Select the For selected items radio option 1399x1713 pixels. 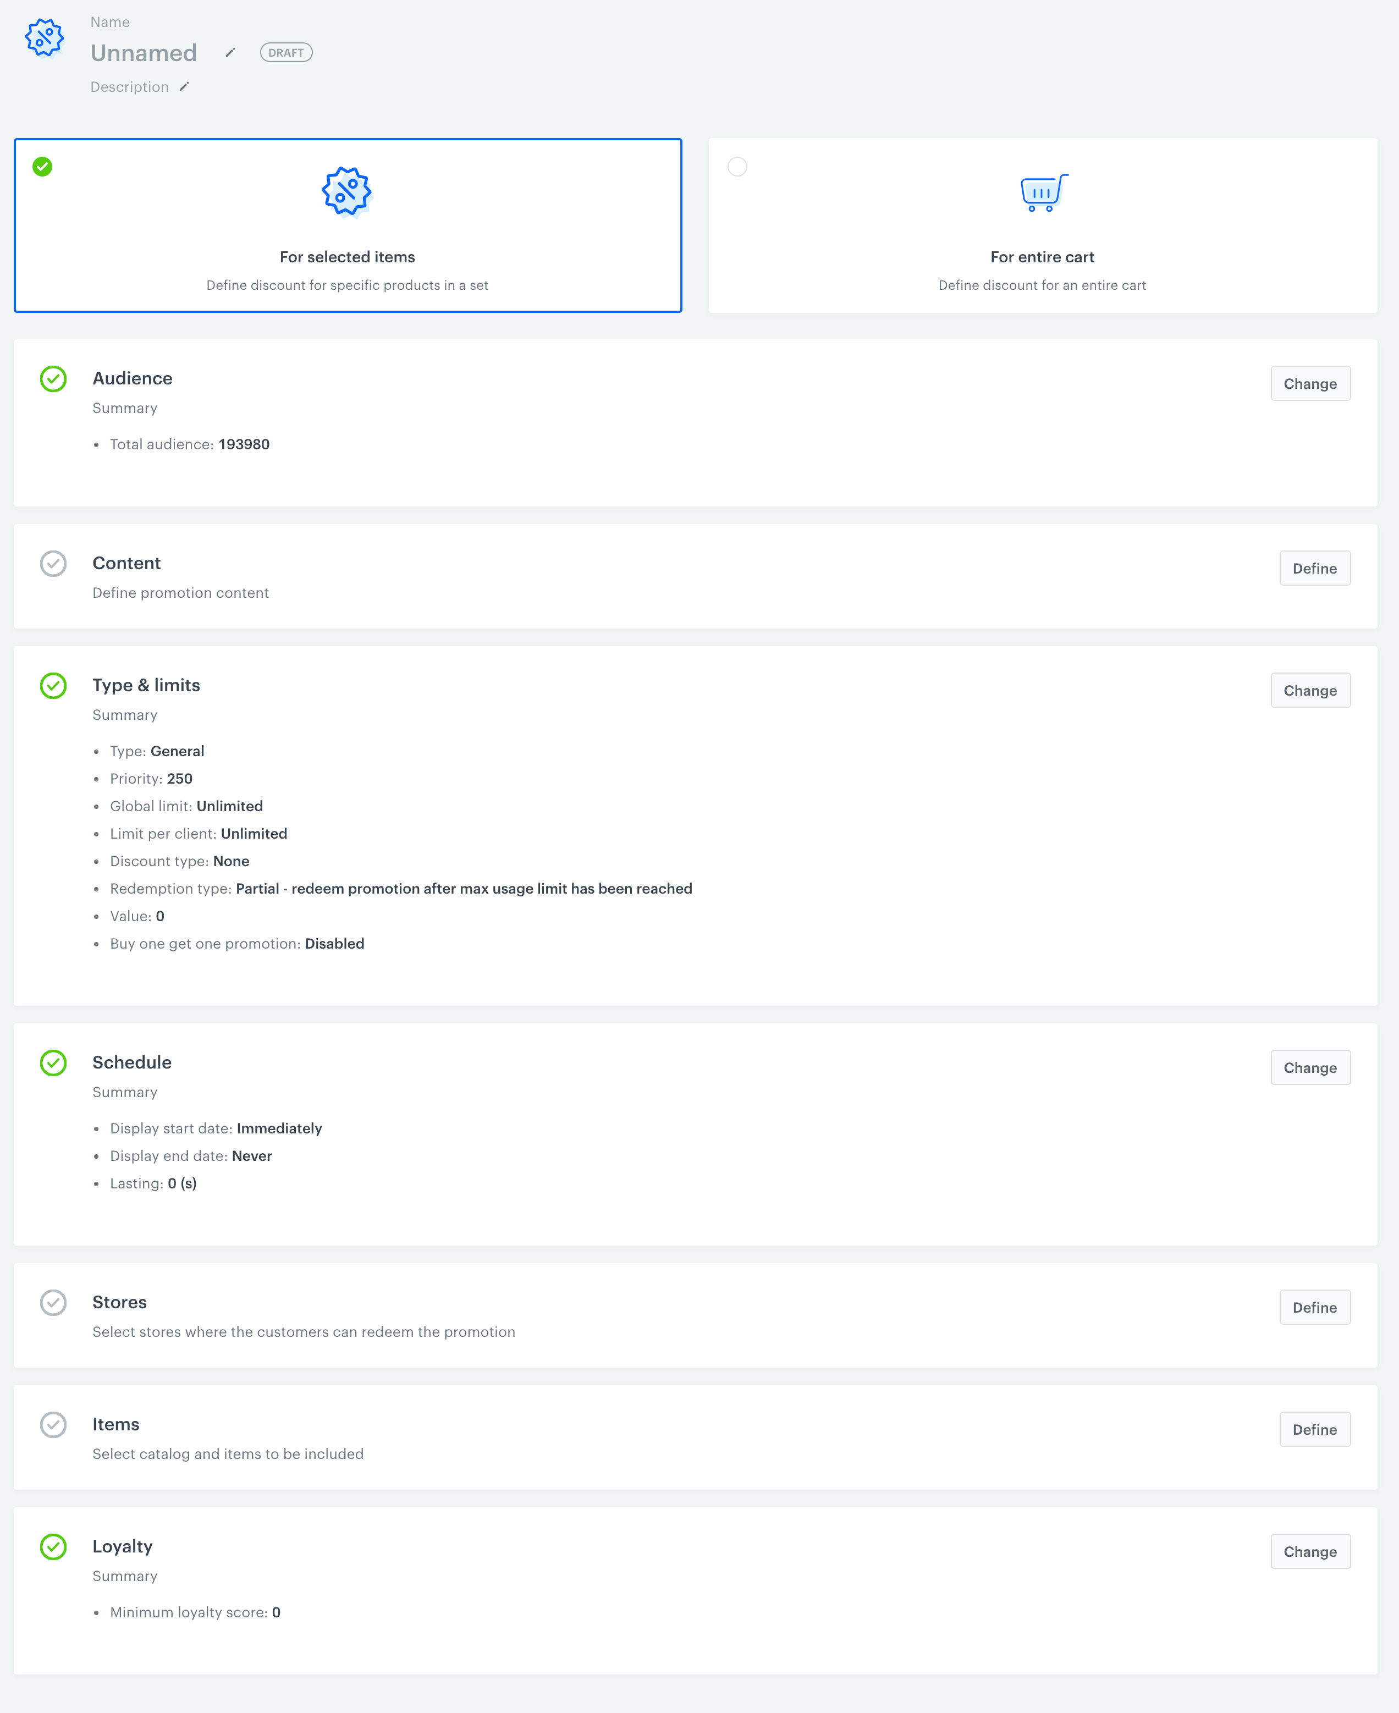click(x=43, y=167)
